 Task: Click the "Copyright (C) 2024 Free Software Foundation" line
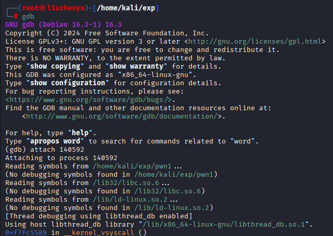107,33
